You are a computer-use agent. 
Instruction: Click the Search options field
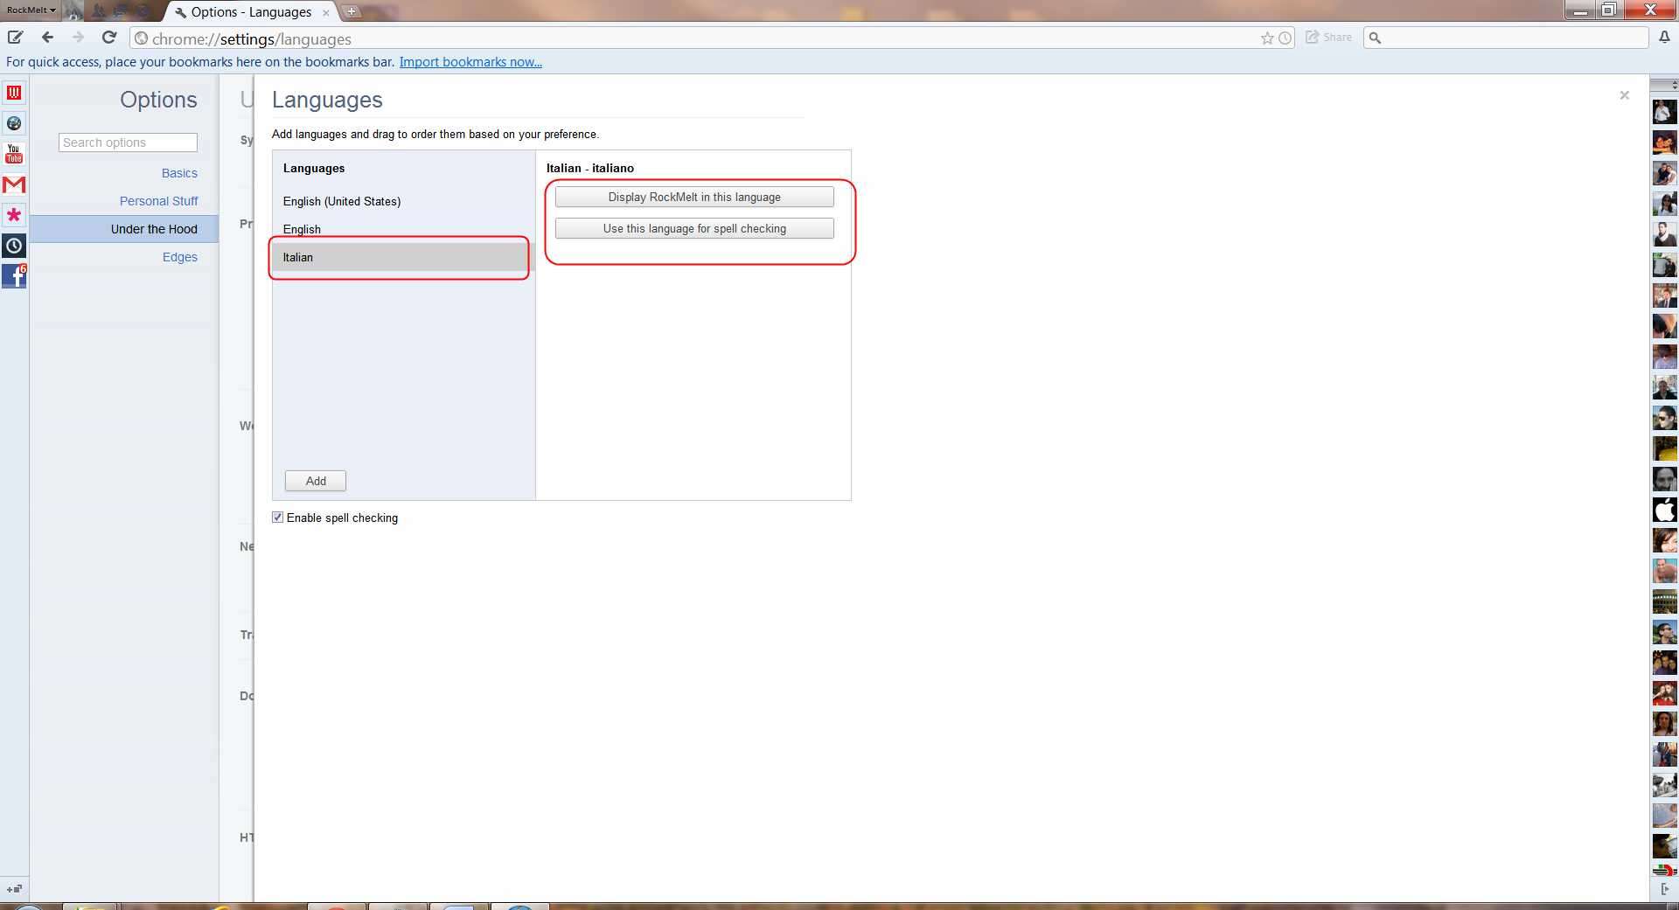click(128, 142)
